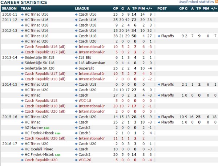This screenshot has height=166, width=218.
Task: Open the 2015-16 Czech U20 Playoffs link
Action: [167, 117]
